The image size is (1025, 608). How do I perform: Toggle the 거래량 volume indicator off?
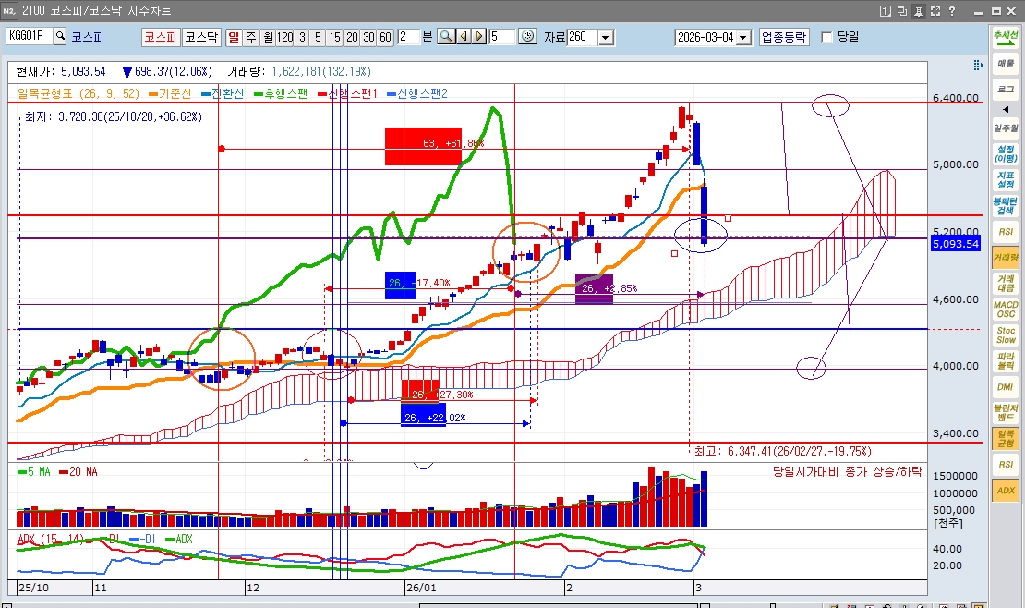(1006, 257)
